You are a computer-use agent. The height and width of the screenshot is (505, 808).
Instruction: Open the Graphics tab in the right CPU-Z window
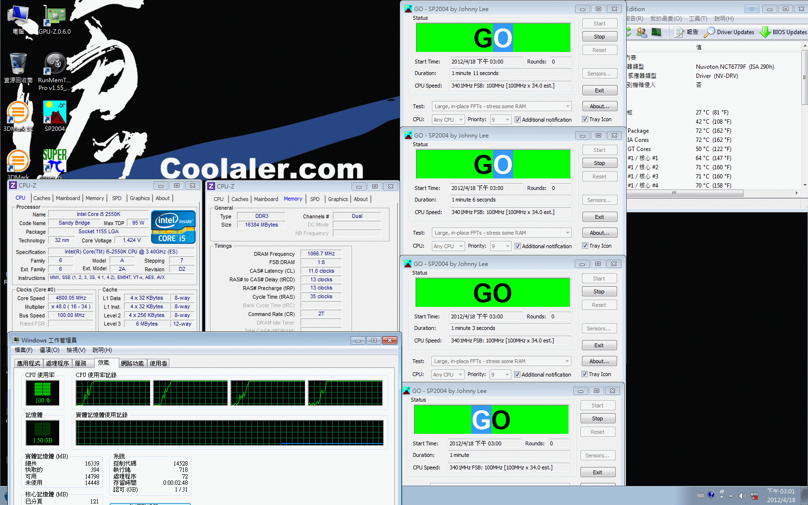pos(338,199)
